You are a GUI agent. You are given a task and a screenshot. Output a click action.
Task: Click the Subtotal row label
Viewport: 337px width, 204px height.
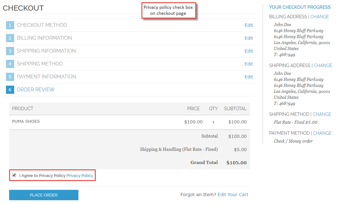point(209,136)
